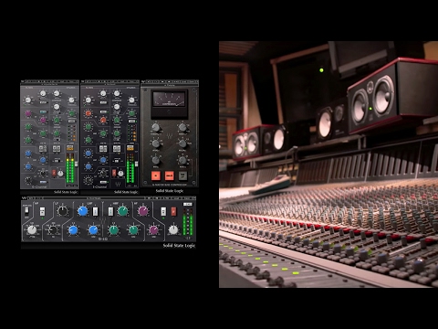Toggle the red switch in the horizontal equalizer
The image size is (438, 329).
(x=173, y=211)
